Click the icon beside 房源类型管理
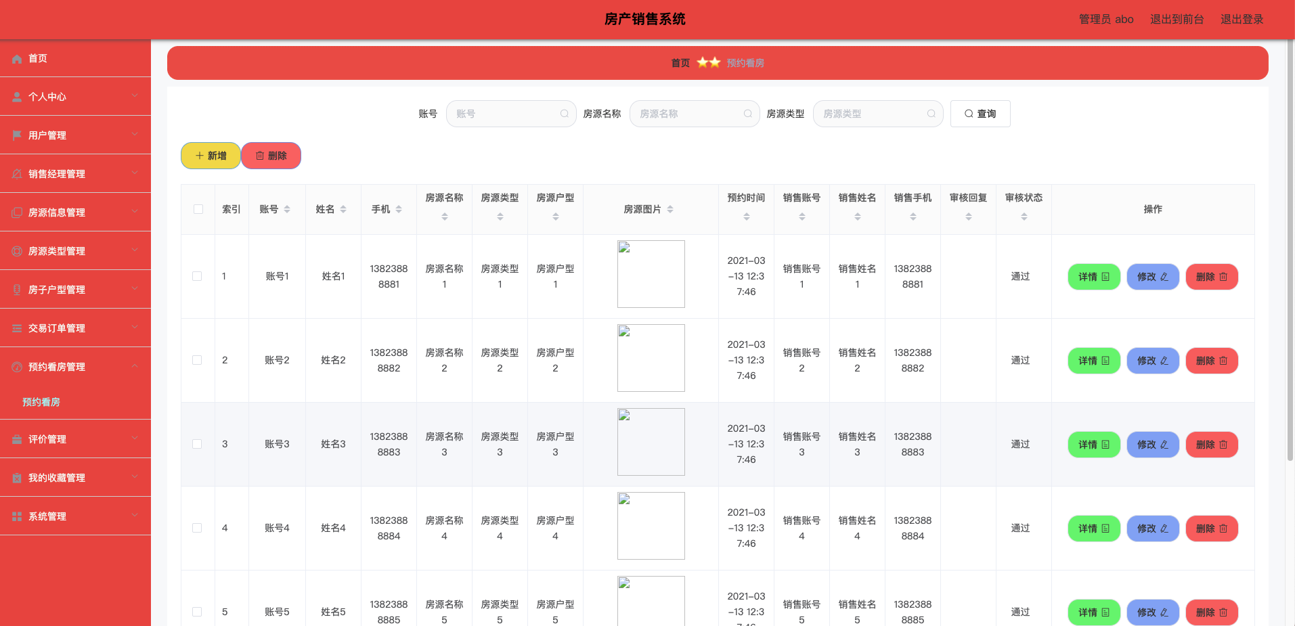 point(17,252)
